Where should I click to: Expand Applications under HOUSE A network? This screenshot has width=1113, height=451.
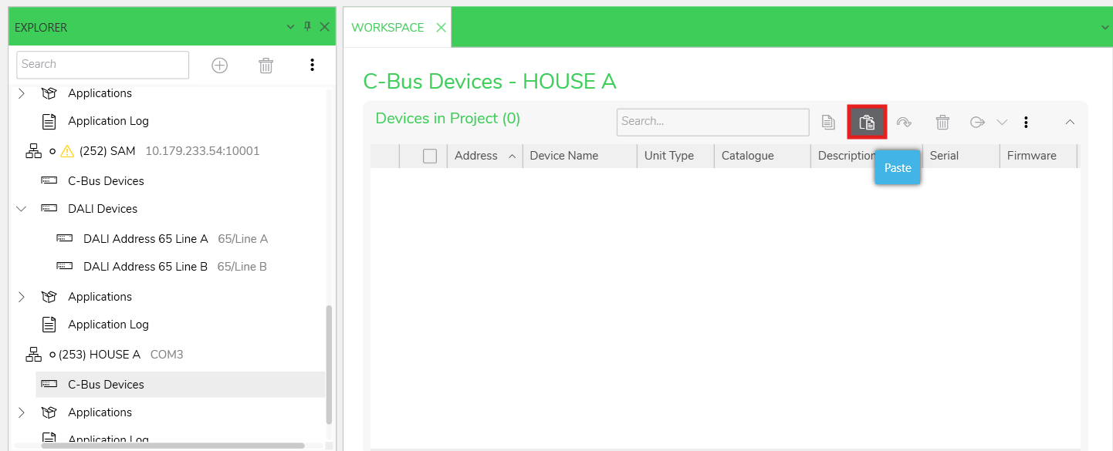click(22, 412)
